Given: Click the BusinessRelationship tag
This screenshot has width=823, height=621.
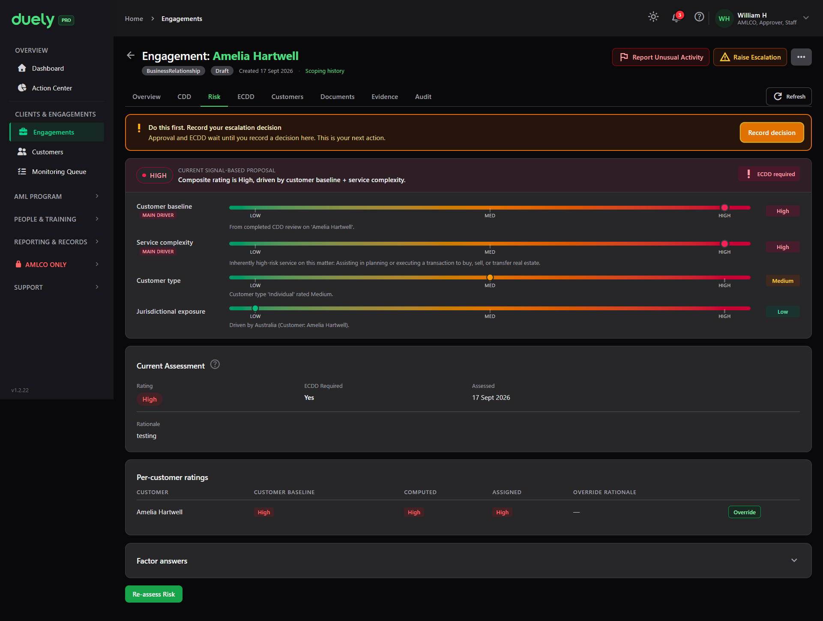Looking at the screenshot, I should tap(173, 71).
